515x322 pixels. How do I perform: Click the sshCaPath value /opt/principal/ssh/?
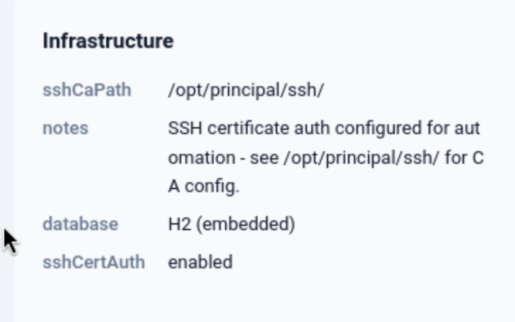(x=245, y=90)
